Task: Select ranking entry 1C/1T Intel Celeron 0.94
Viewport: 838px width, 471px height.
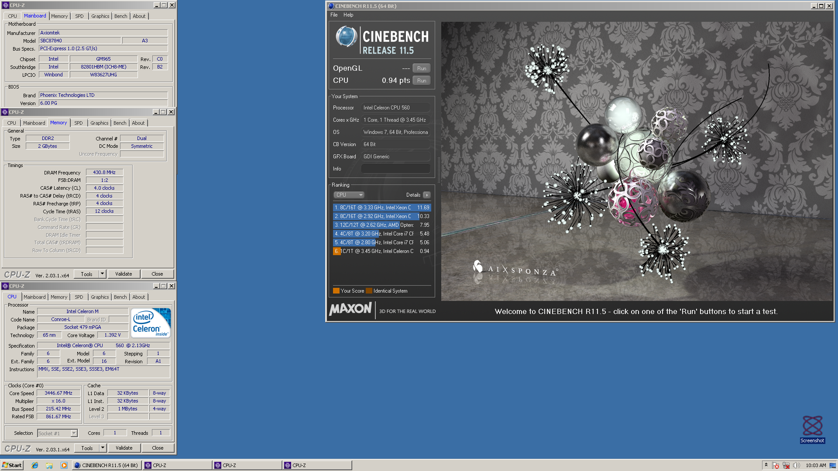Action: point(382,251)
